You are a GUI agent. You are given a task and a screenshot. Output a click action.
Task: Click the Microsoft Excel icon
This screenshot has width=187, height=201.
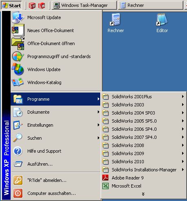(106, 186)
